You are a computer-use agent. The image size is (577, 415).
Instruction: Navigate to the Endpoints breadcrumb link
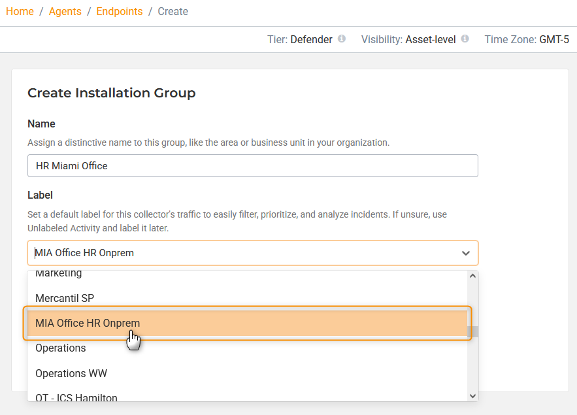click(120, 12)
